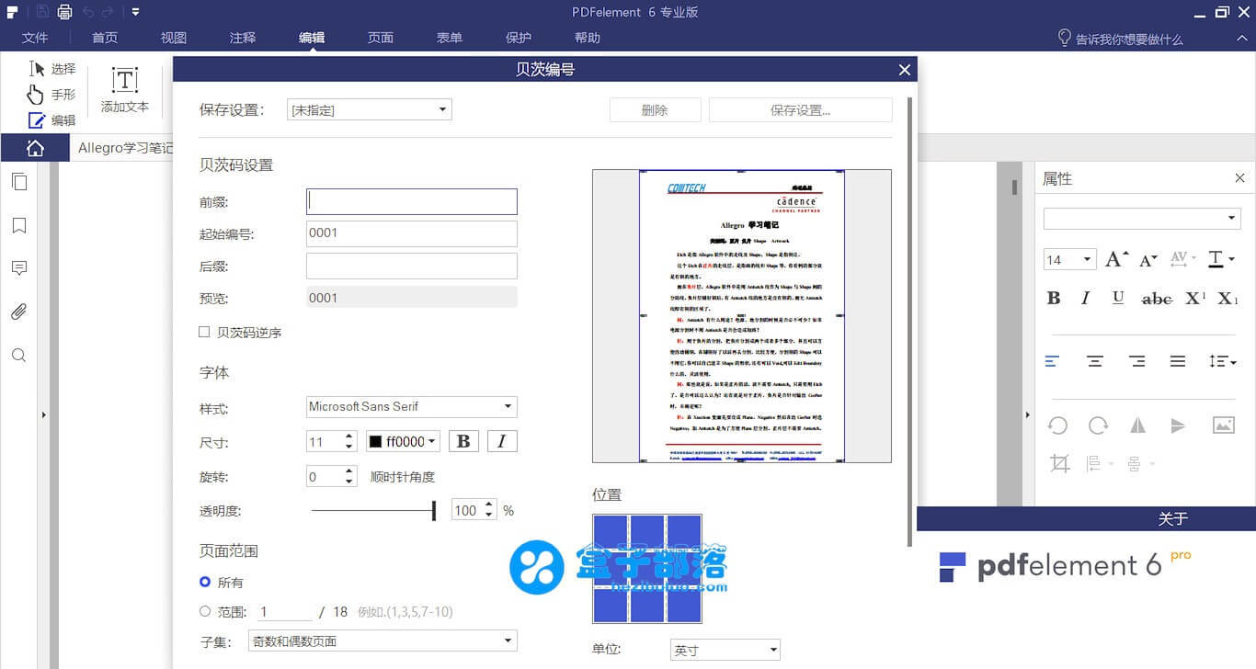The height and width of the screenshot is (669, 1256).
Task: Open the comments sidebar panel
Action: (x=19, y=268)
